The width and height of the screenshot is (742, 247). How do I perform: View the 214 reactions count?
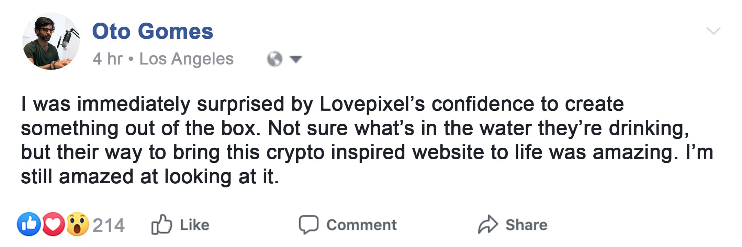(x=109, y=225)
